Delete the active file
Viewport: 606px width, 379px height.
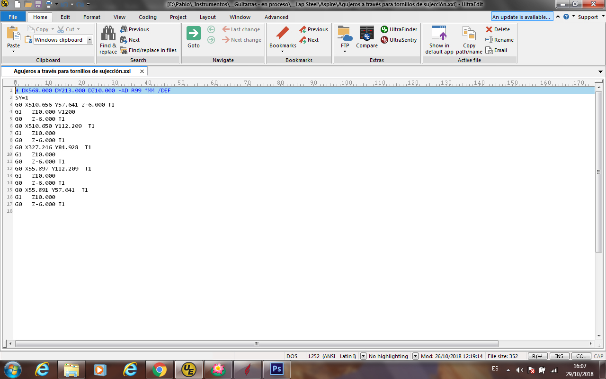pyautogui.click(x=498, y=29)
